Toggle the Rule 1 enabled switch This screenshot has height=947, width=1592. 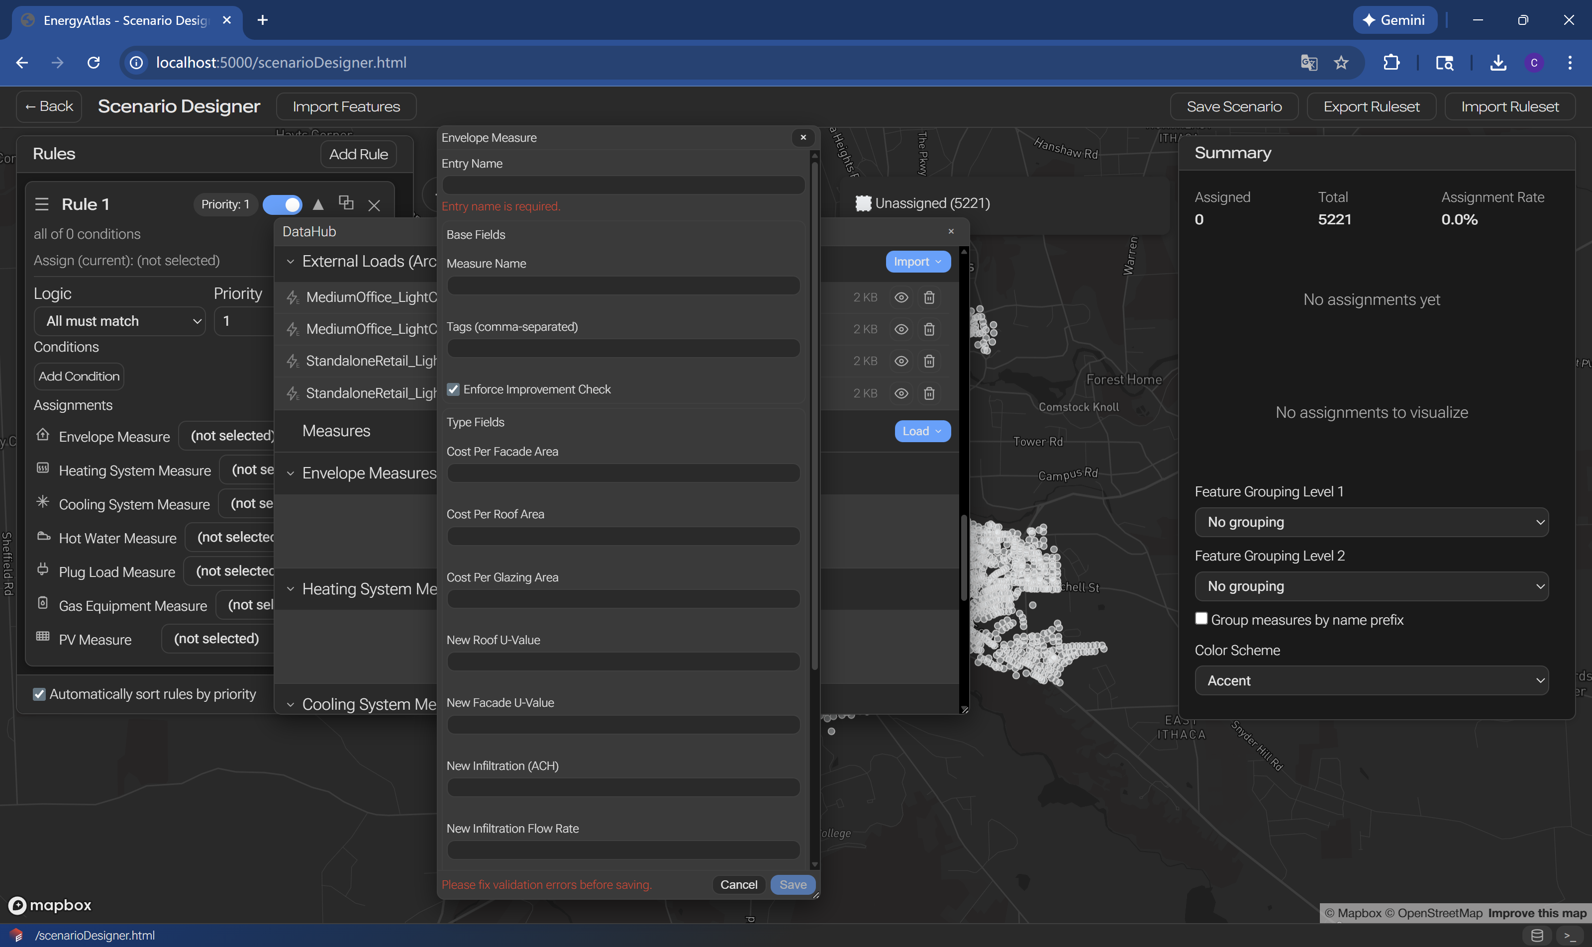282,204
